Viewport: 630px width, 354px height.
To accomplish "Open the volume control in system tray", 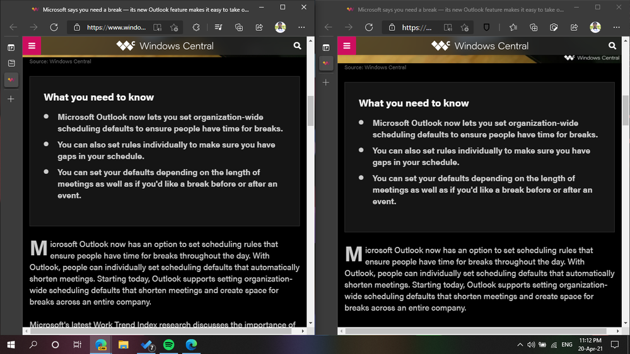I will [531, 345].
